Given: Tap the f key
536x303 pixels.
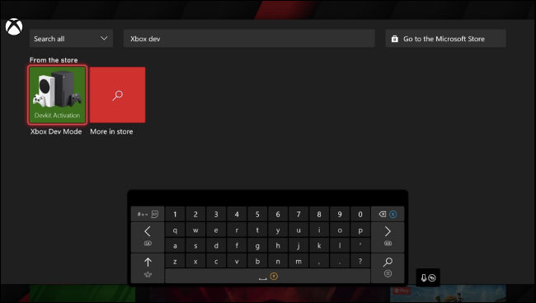Looking at the screenshot, I should (x=237, y=245).
